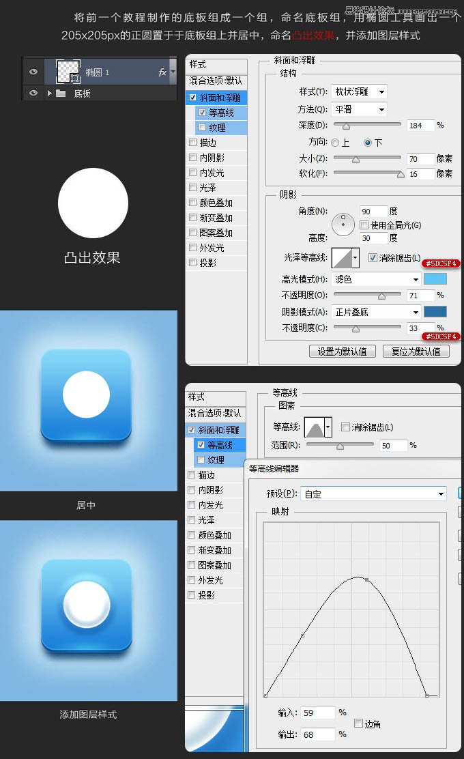Click the 软化 slider handle

[x=401, y=175]
